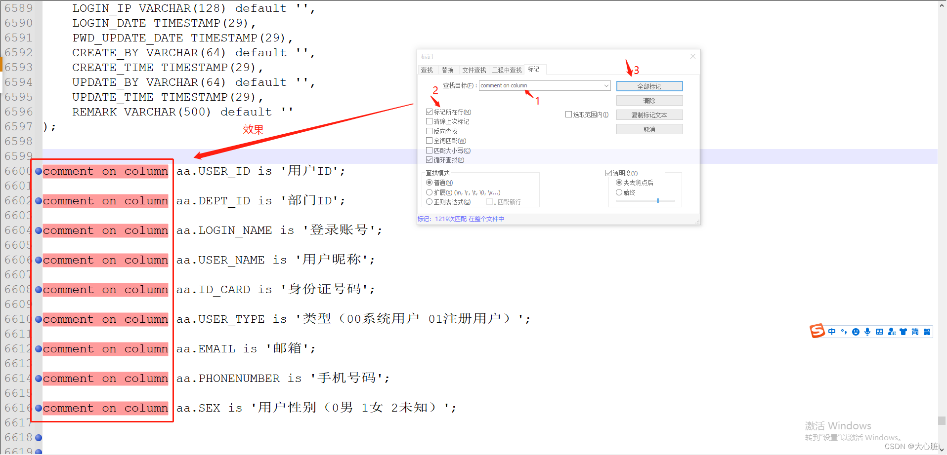Toggle the 透明度 checkbox

point(608,173)
